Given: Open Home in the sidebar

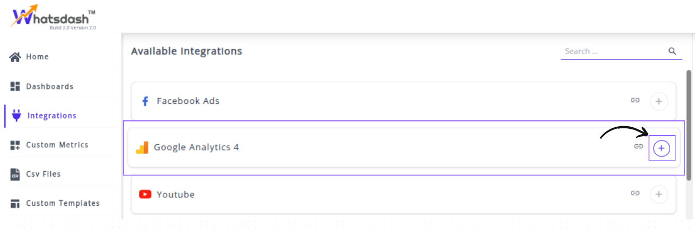Looking at the screenshot, I should (x=37, y=57).
